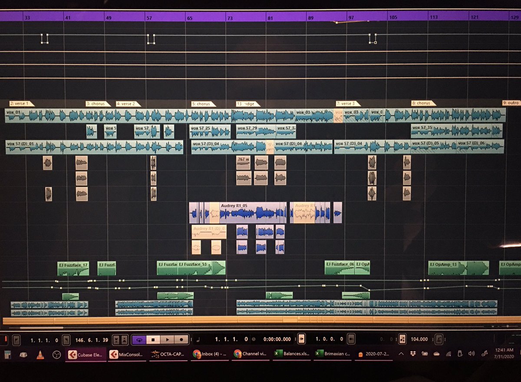The width and height of the screenshot is (521, 382).
Task: Click the clock icon secondary time format
Action: 254,339
